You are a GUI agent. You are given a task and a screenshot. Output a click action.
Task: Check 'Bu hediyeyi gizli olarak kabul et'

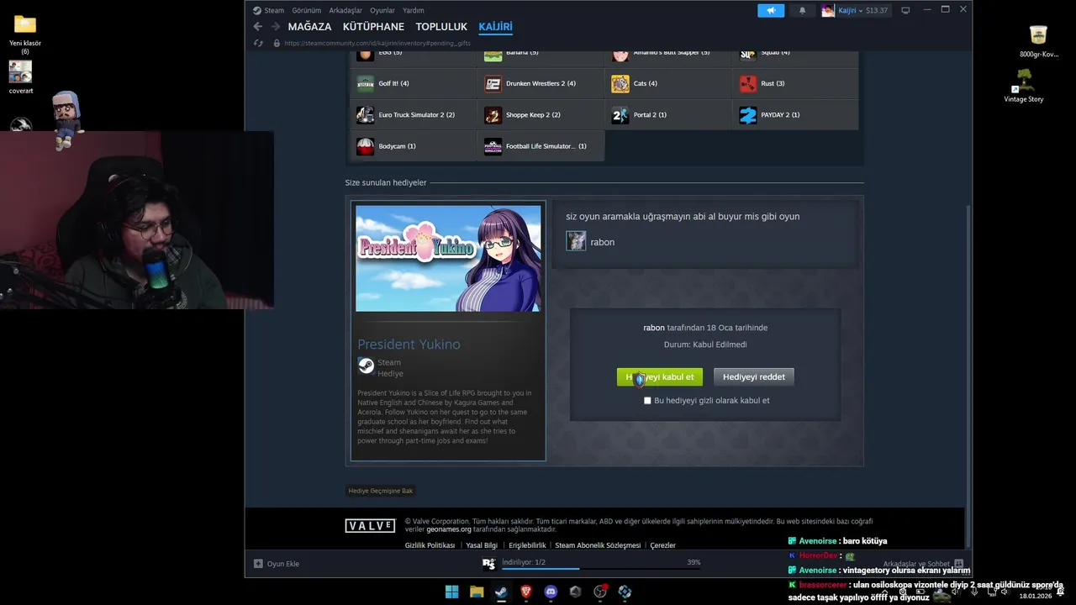[x=647, y=401]
